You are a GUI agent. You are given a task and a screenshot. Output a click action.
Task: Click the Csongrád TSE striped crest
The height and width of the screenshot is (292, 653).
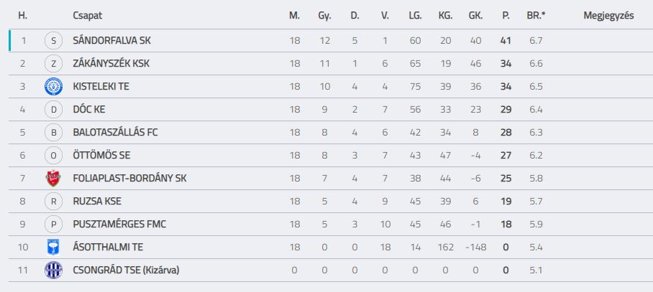(x=53, y=270)
